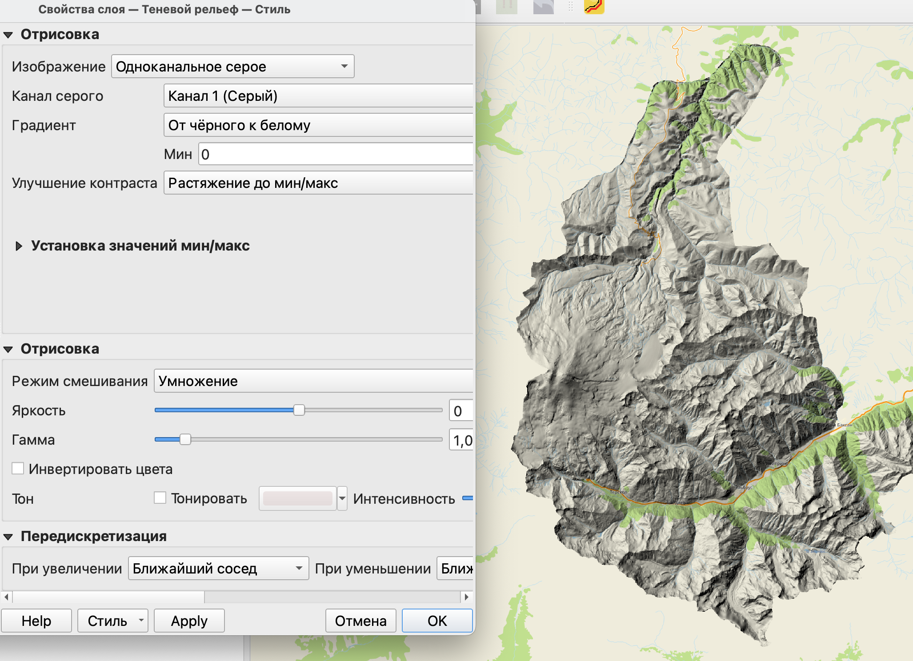
Task: Click the horizontal scrollbar's left arrow
Action: click(x=6, y=597)
